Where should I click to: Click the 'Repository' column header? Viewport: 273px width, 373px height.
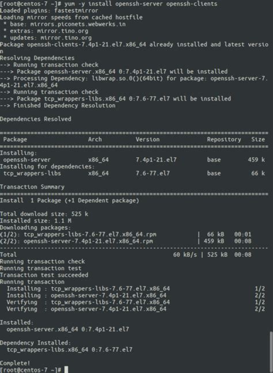[224, 139]
